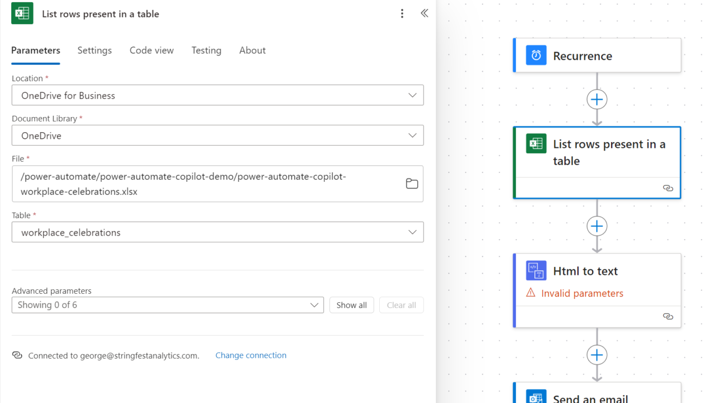Insert step after Html to text action
717x403 pixels.
(597, 355)
